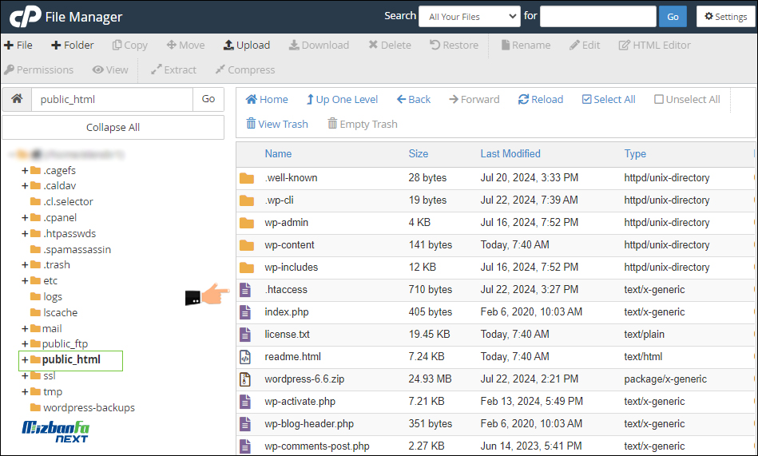The width and height of the screenshot is (758, 456).
Task: Click the search Go button
Action: [673, 17]
